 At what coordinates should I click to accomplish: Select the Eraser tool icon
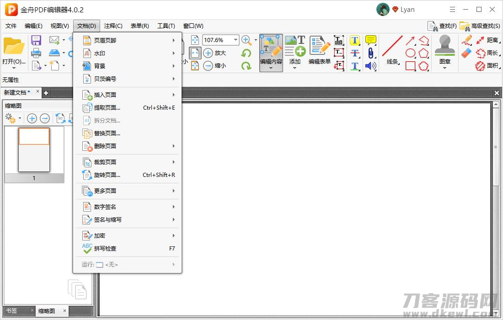click(467, 53)
